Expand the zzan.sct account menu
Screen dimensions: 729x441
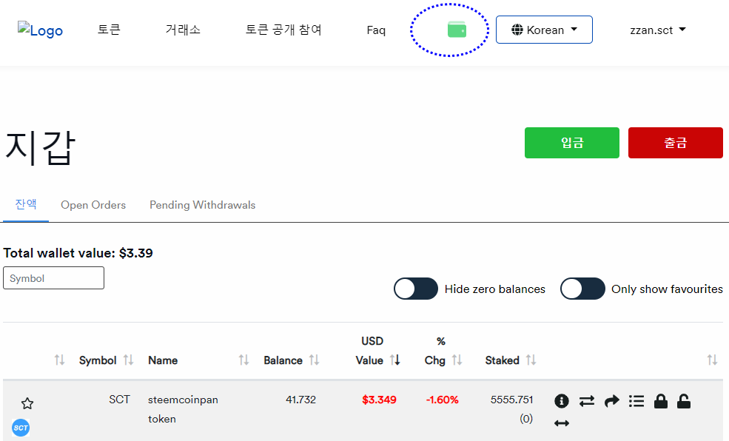[657, 30]
